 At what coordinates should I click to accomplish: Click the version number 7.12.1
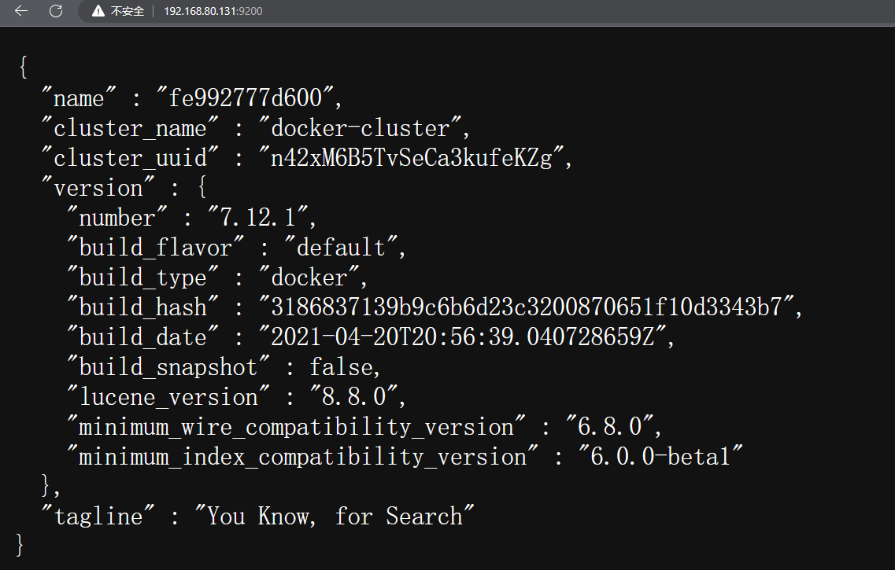(x=257, y=217)
